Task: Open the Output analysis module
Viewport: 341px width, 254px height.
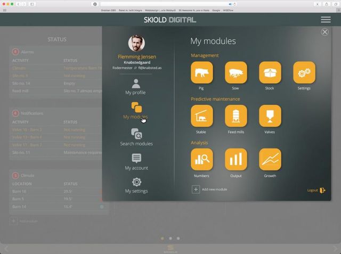Action: point(236,159)
